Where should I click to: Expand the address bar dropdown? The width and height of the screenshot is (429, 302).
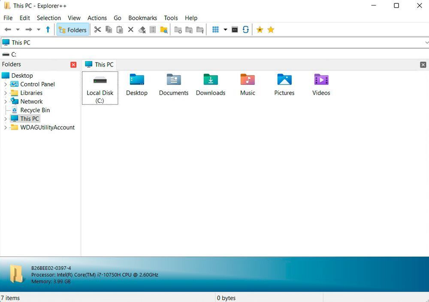click(x=426, y=42)
